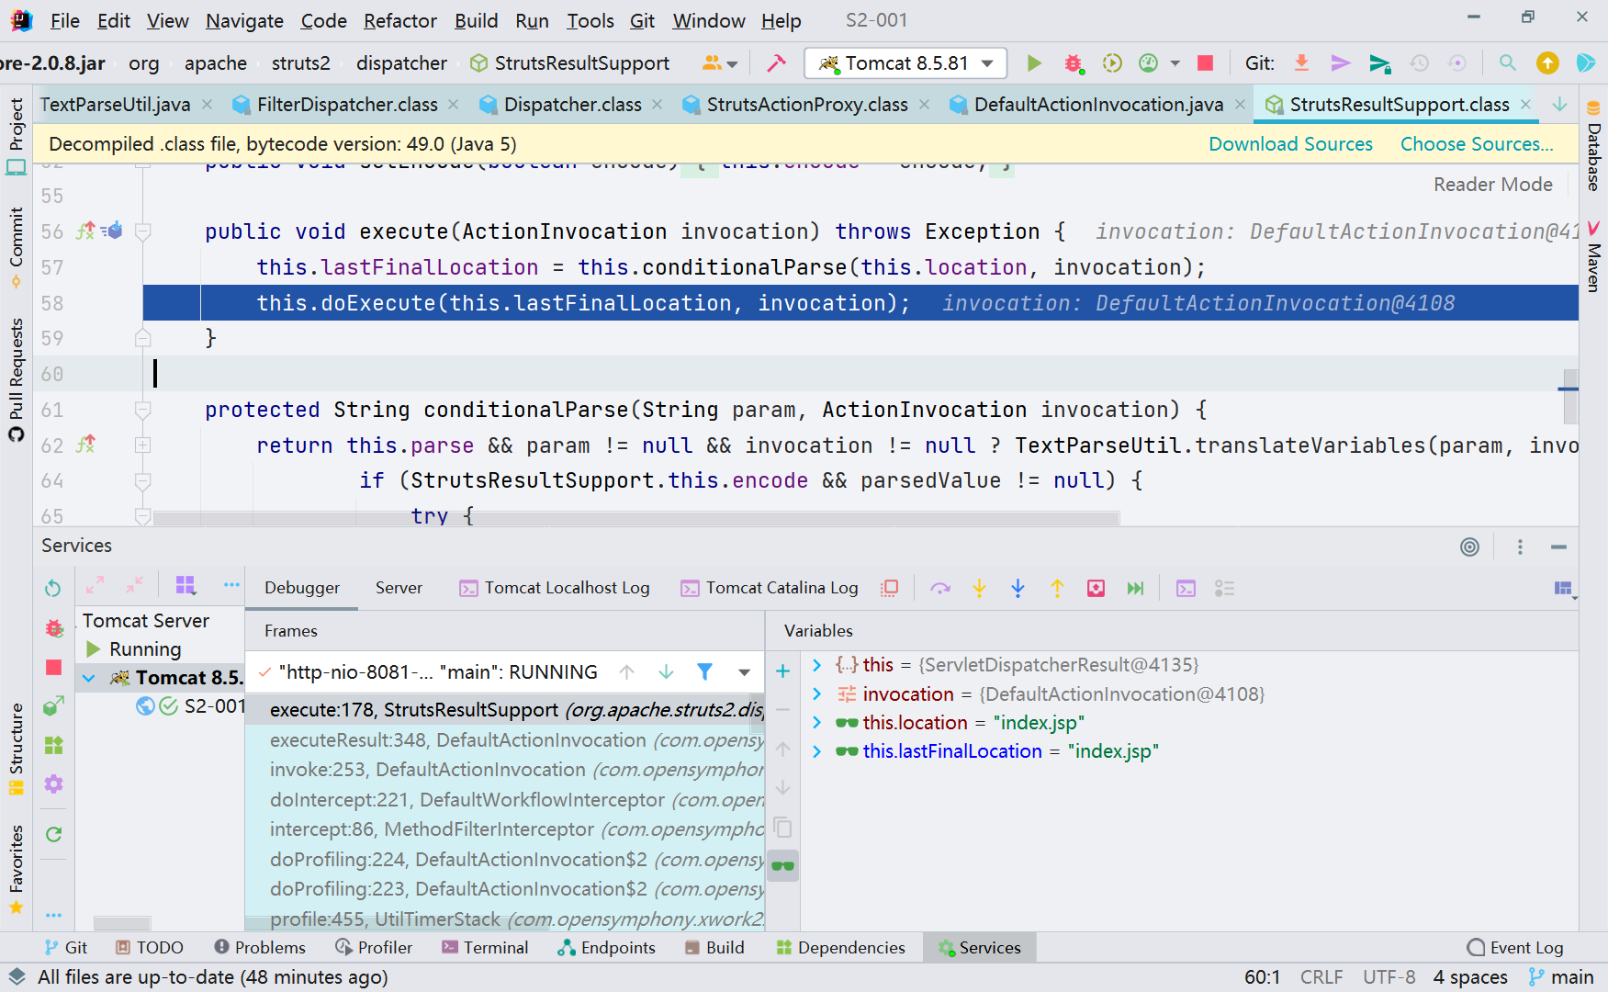This screenshot has width=1608, height=992.
Task: Click the Step Out debugger icon
Action: (1057, 589)
